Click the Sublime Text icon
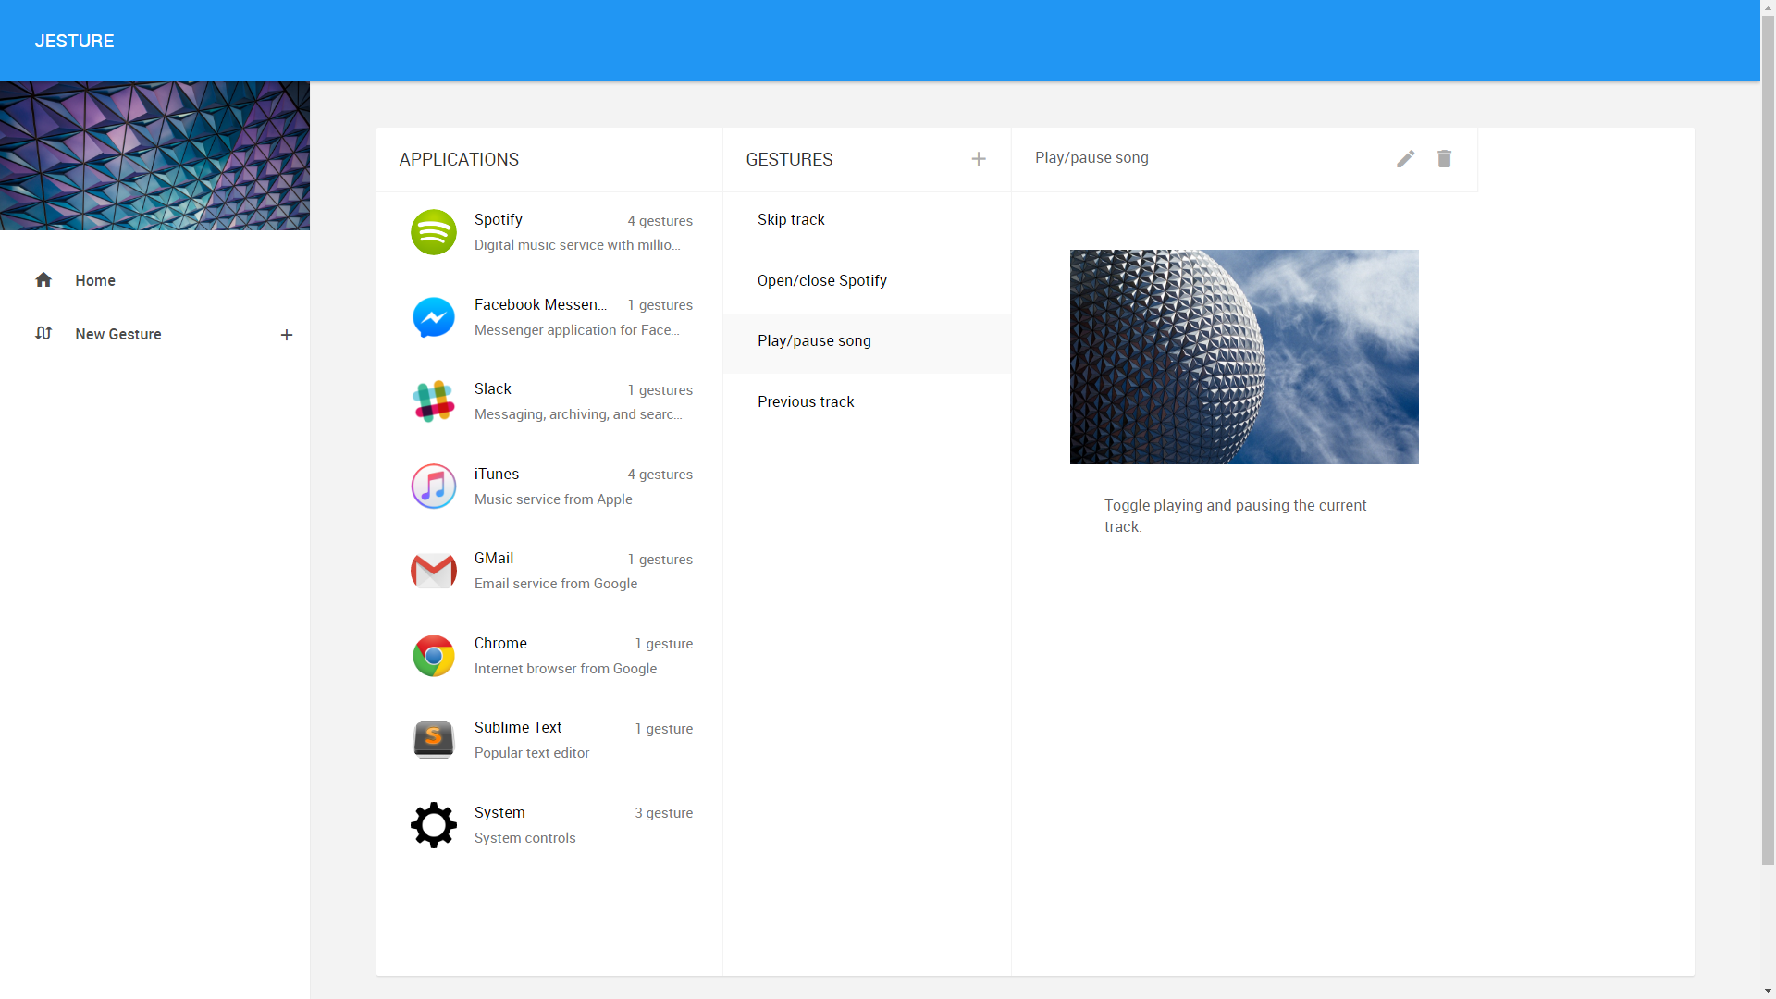Screen dimensions: 1776x999 (x=433, y=740)
